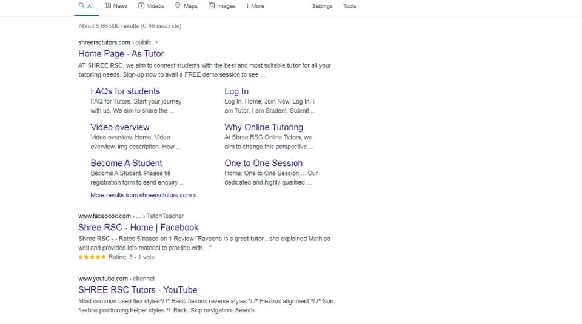Open Why Online Tutoring sitelink
582x324 pixels.
264,127
